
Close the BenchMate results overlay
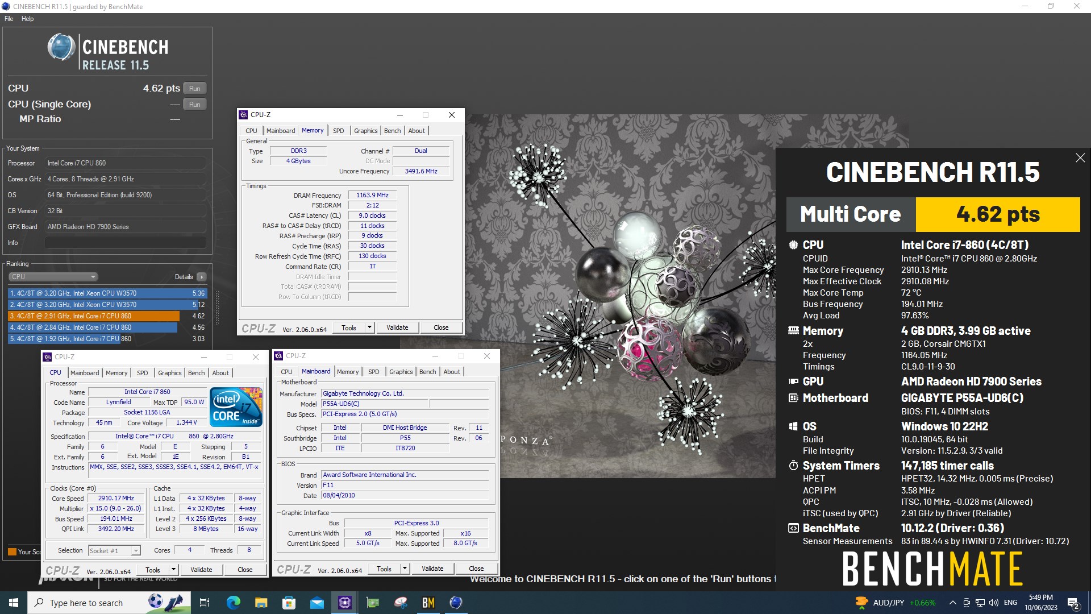[x=1080, y=158]
